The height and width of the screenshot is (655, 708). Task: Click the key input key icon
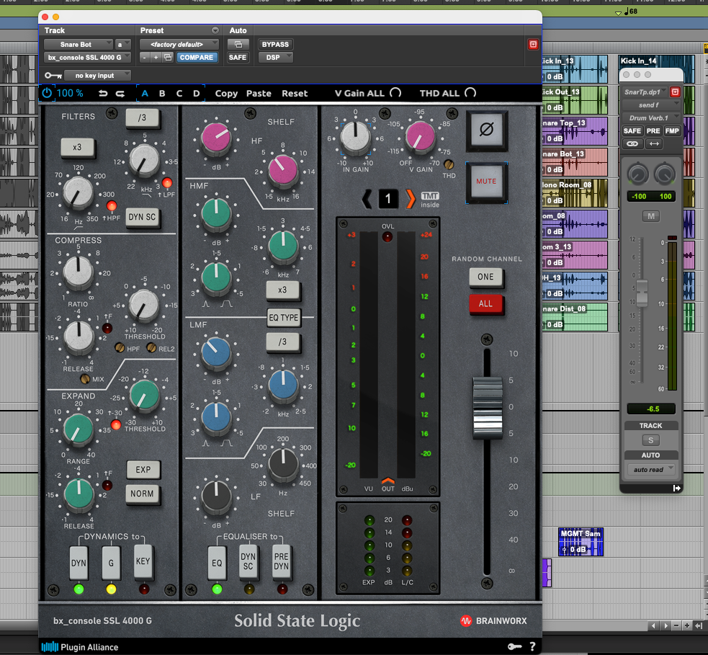[53, 76]
